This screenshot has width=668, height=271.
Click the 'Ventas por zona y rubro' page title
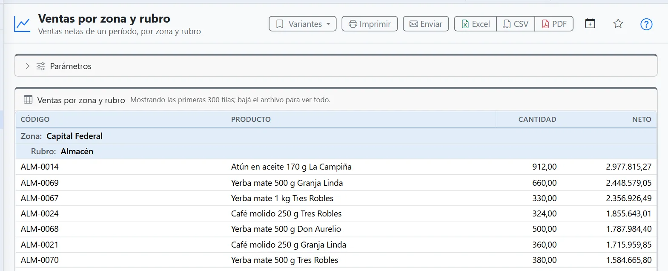(x=104, y=18)
